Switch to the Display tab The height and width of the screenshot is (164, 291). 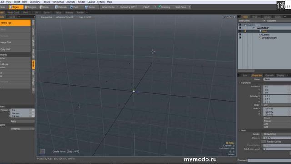(x=281, y=75)
